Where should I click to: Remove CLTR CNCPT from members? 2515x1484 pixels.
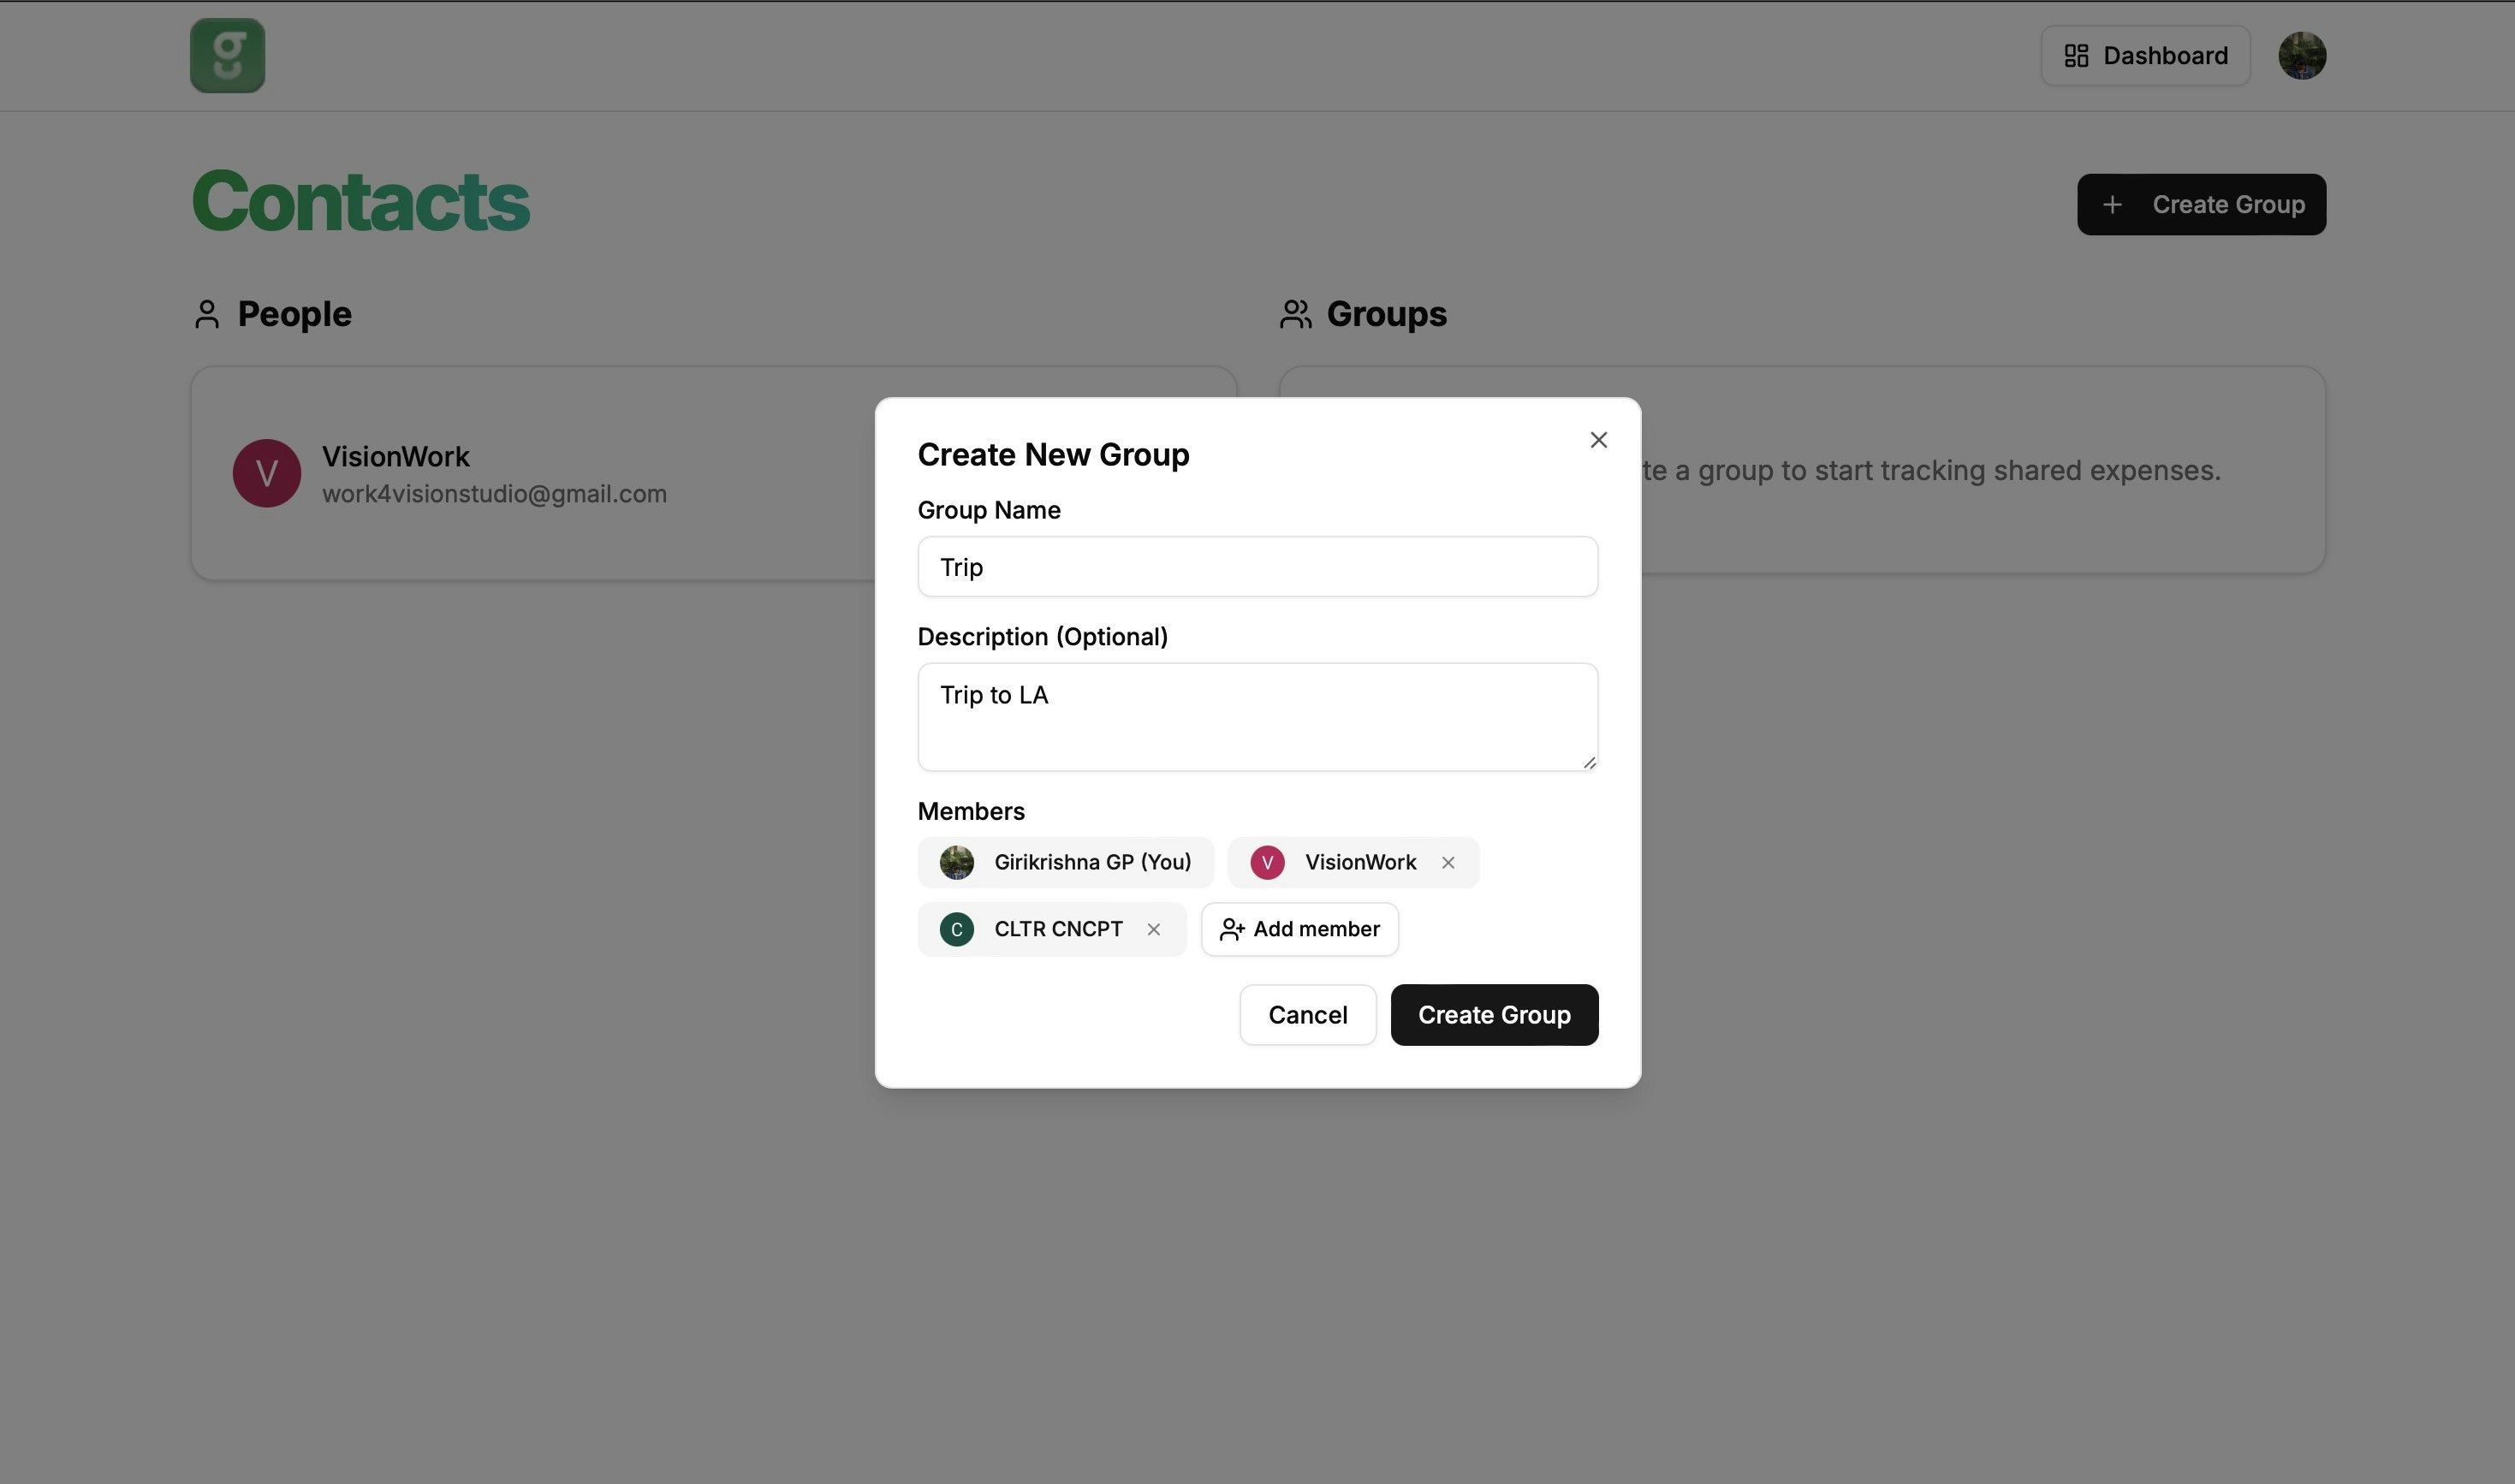point(1153,930)
